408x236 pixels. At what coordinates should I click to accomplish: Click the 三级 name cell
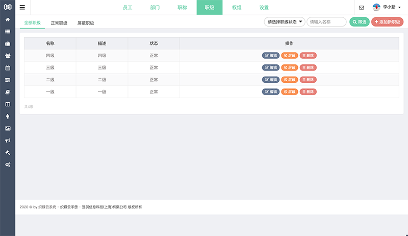coord(50,67)
